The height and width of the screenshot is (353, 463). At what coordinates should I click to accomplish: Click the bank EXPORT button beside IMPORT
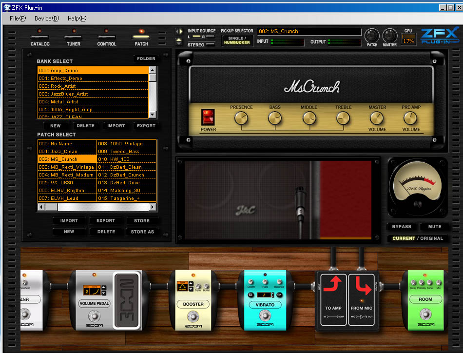pos(146,125)
